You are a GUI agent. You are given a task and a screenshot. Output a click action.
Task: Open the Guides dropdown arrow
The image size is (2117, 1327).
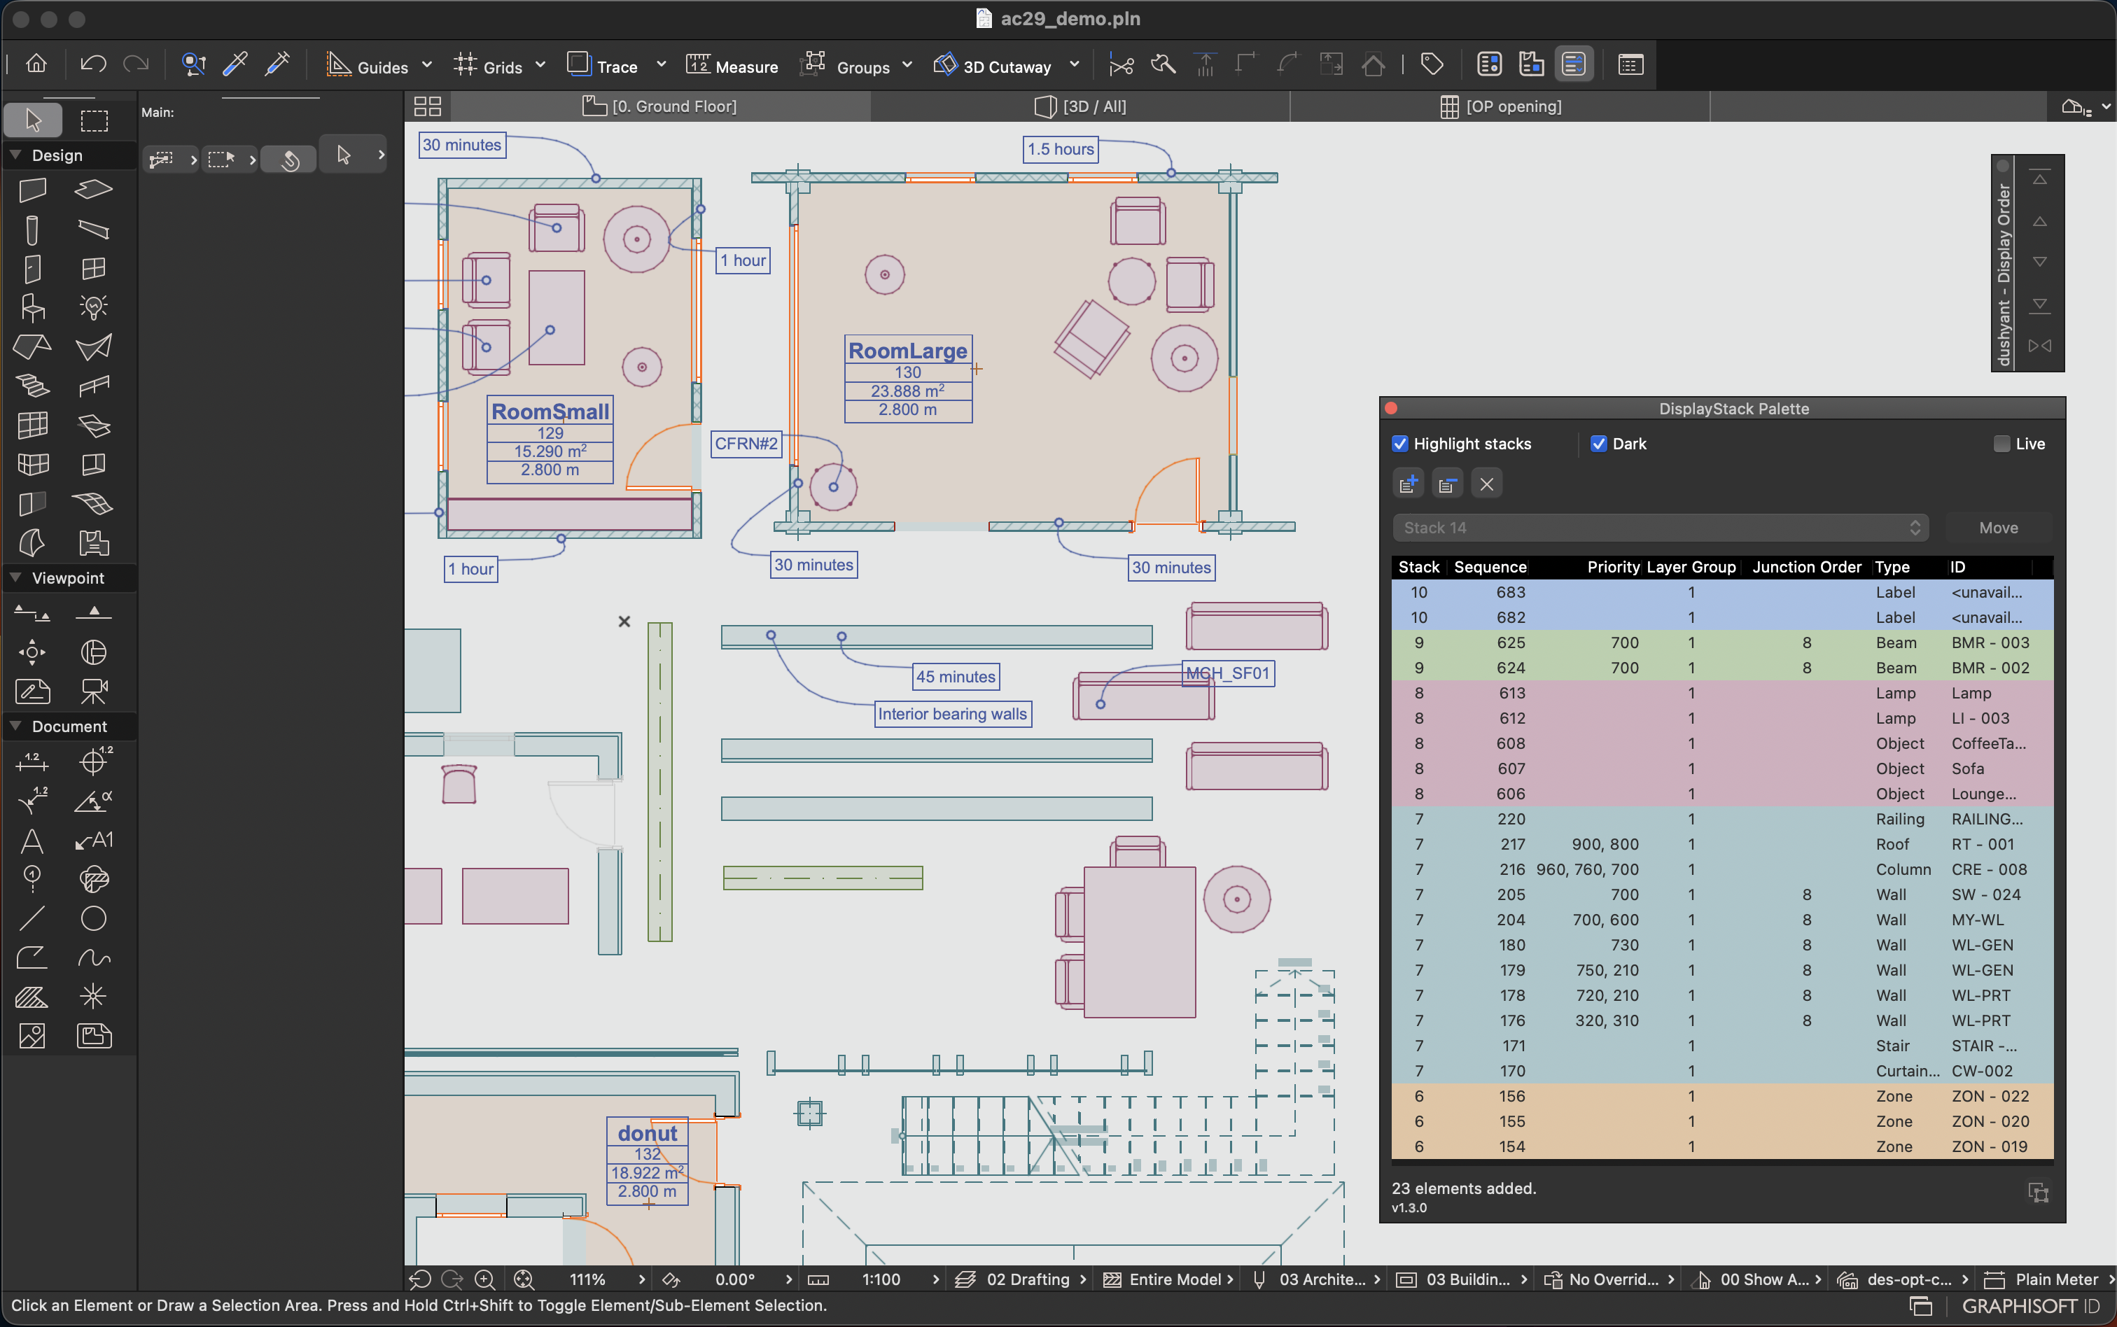pos(428,65)
